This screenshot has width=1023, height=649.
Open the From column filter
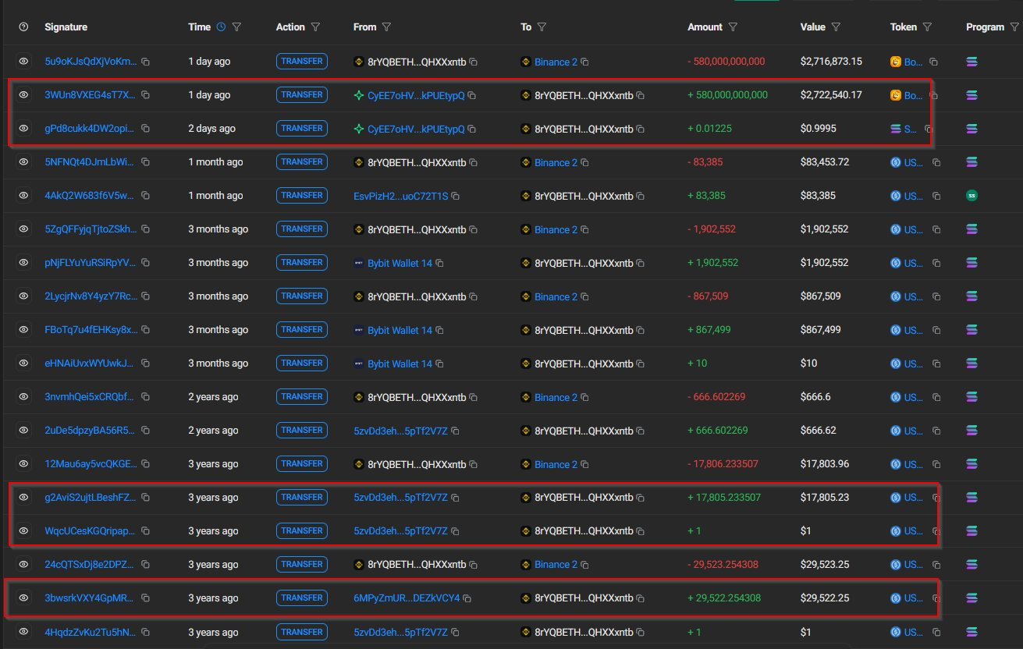(386, 27)
